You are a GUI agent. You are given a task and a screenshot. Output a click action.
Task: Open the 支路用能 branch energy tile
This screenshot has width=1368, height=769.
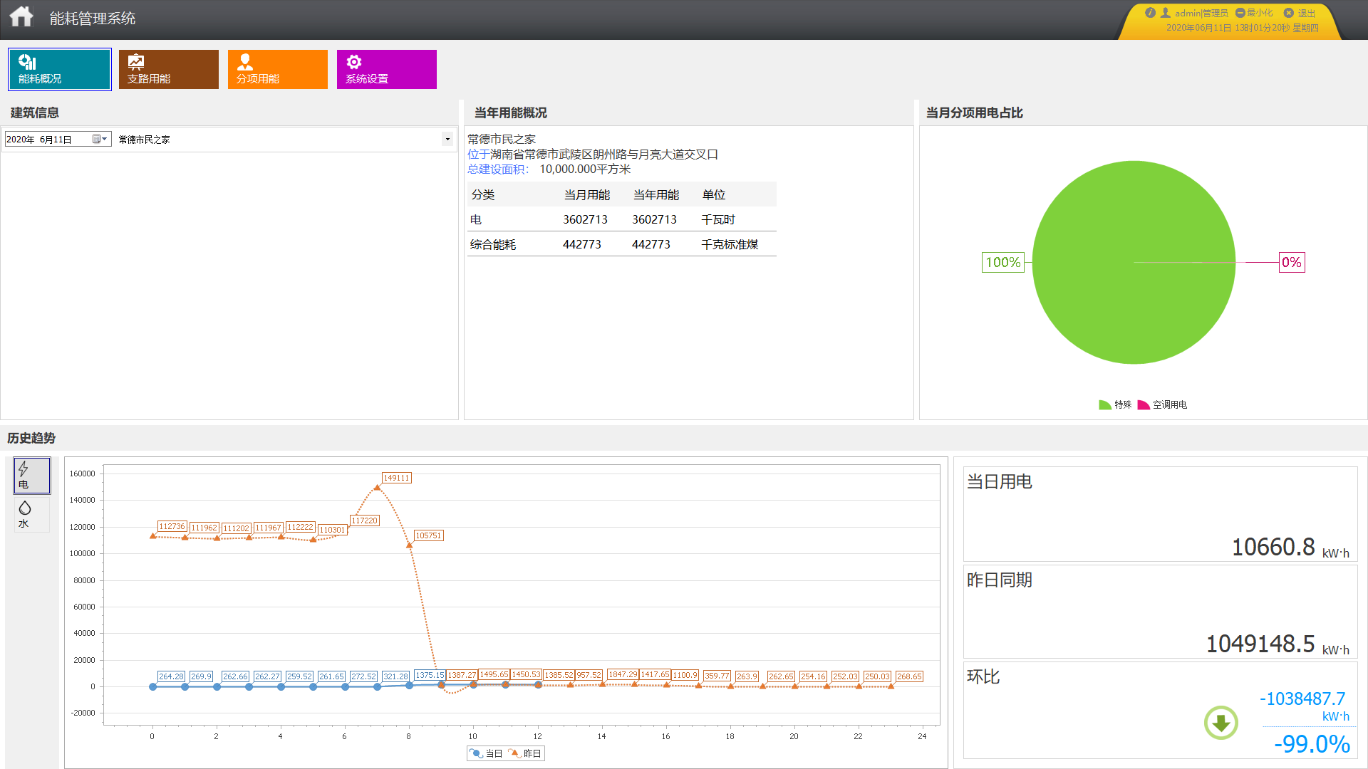point(169,69)
